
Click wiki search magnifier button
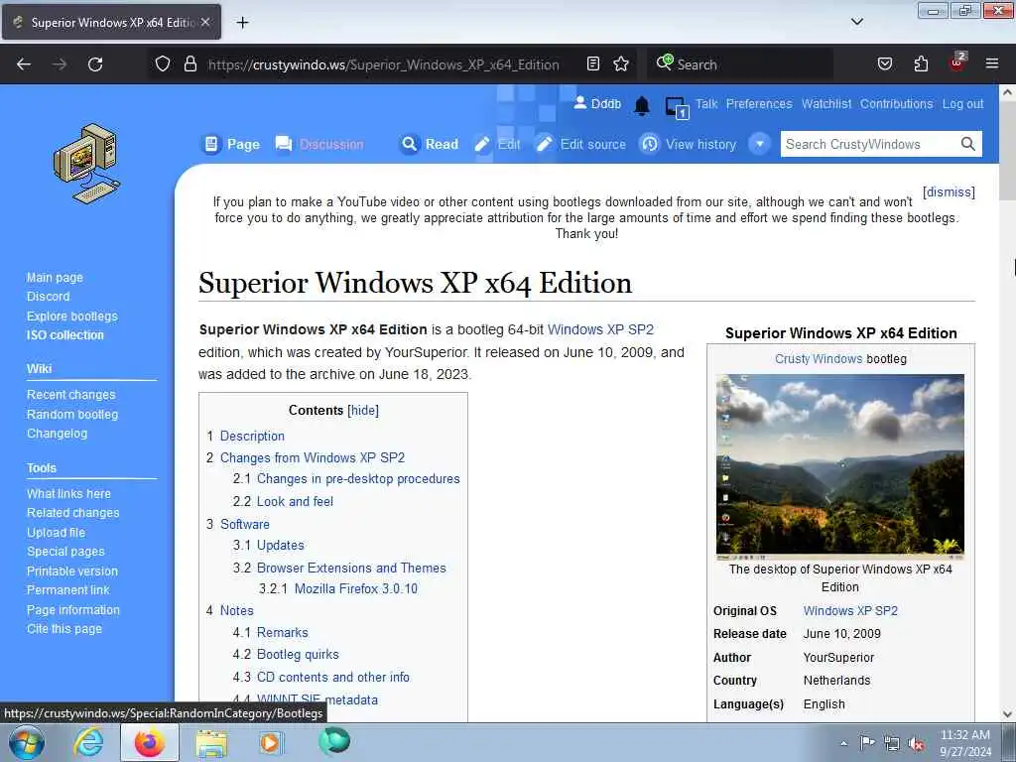pos(968,144)
